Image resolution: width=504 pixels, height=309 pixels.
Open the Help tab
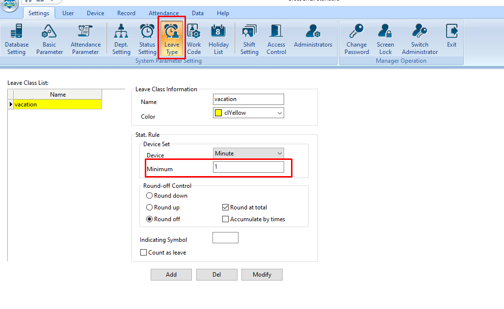point(223,13)
